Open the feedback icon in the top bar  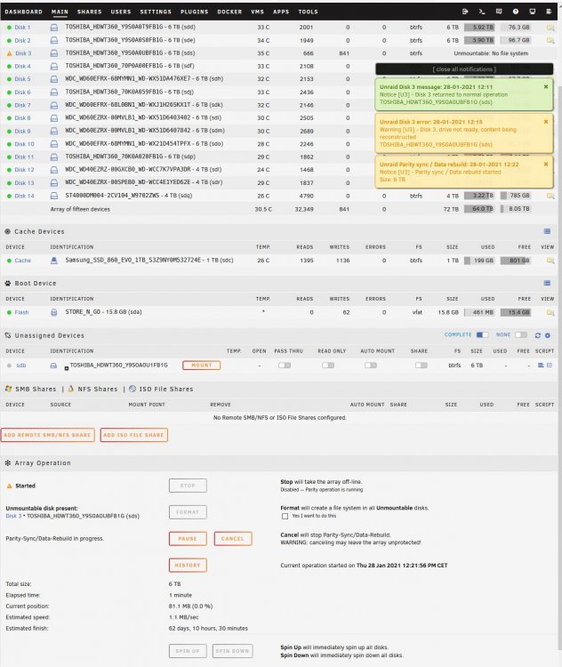tap(499, 12)
